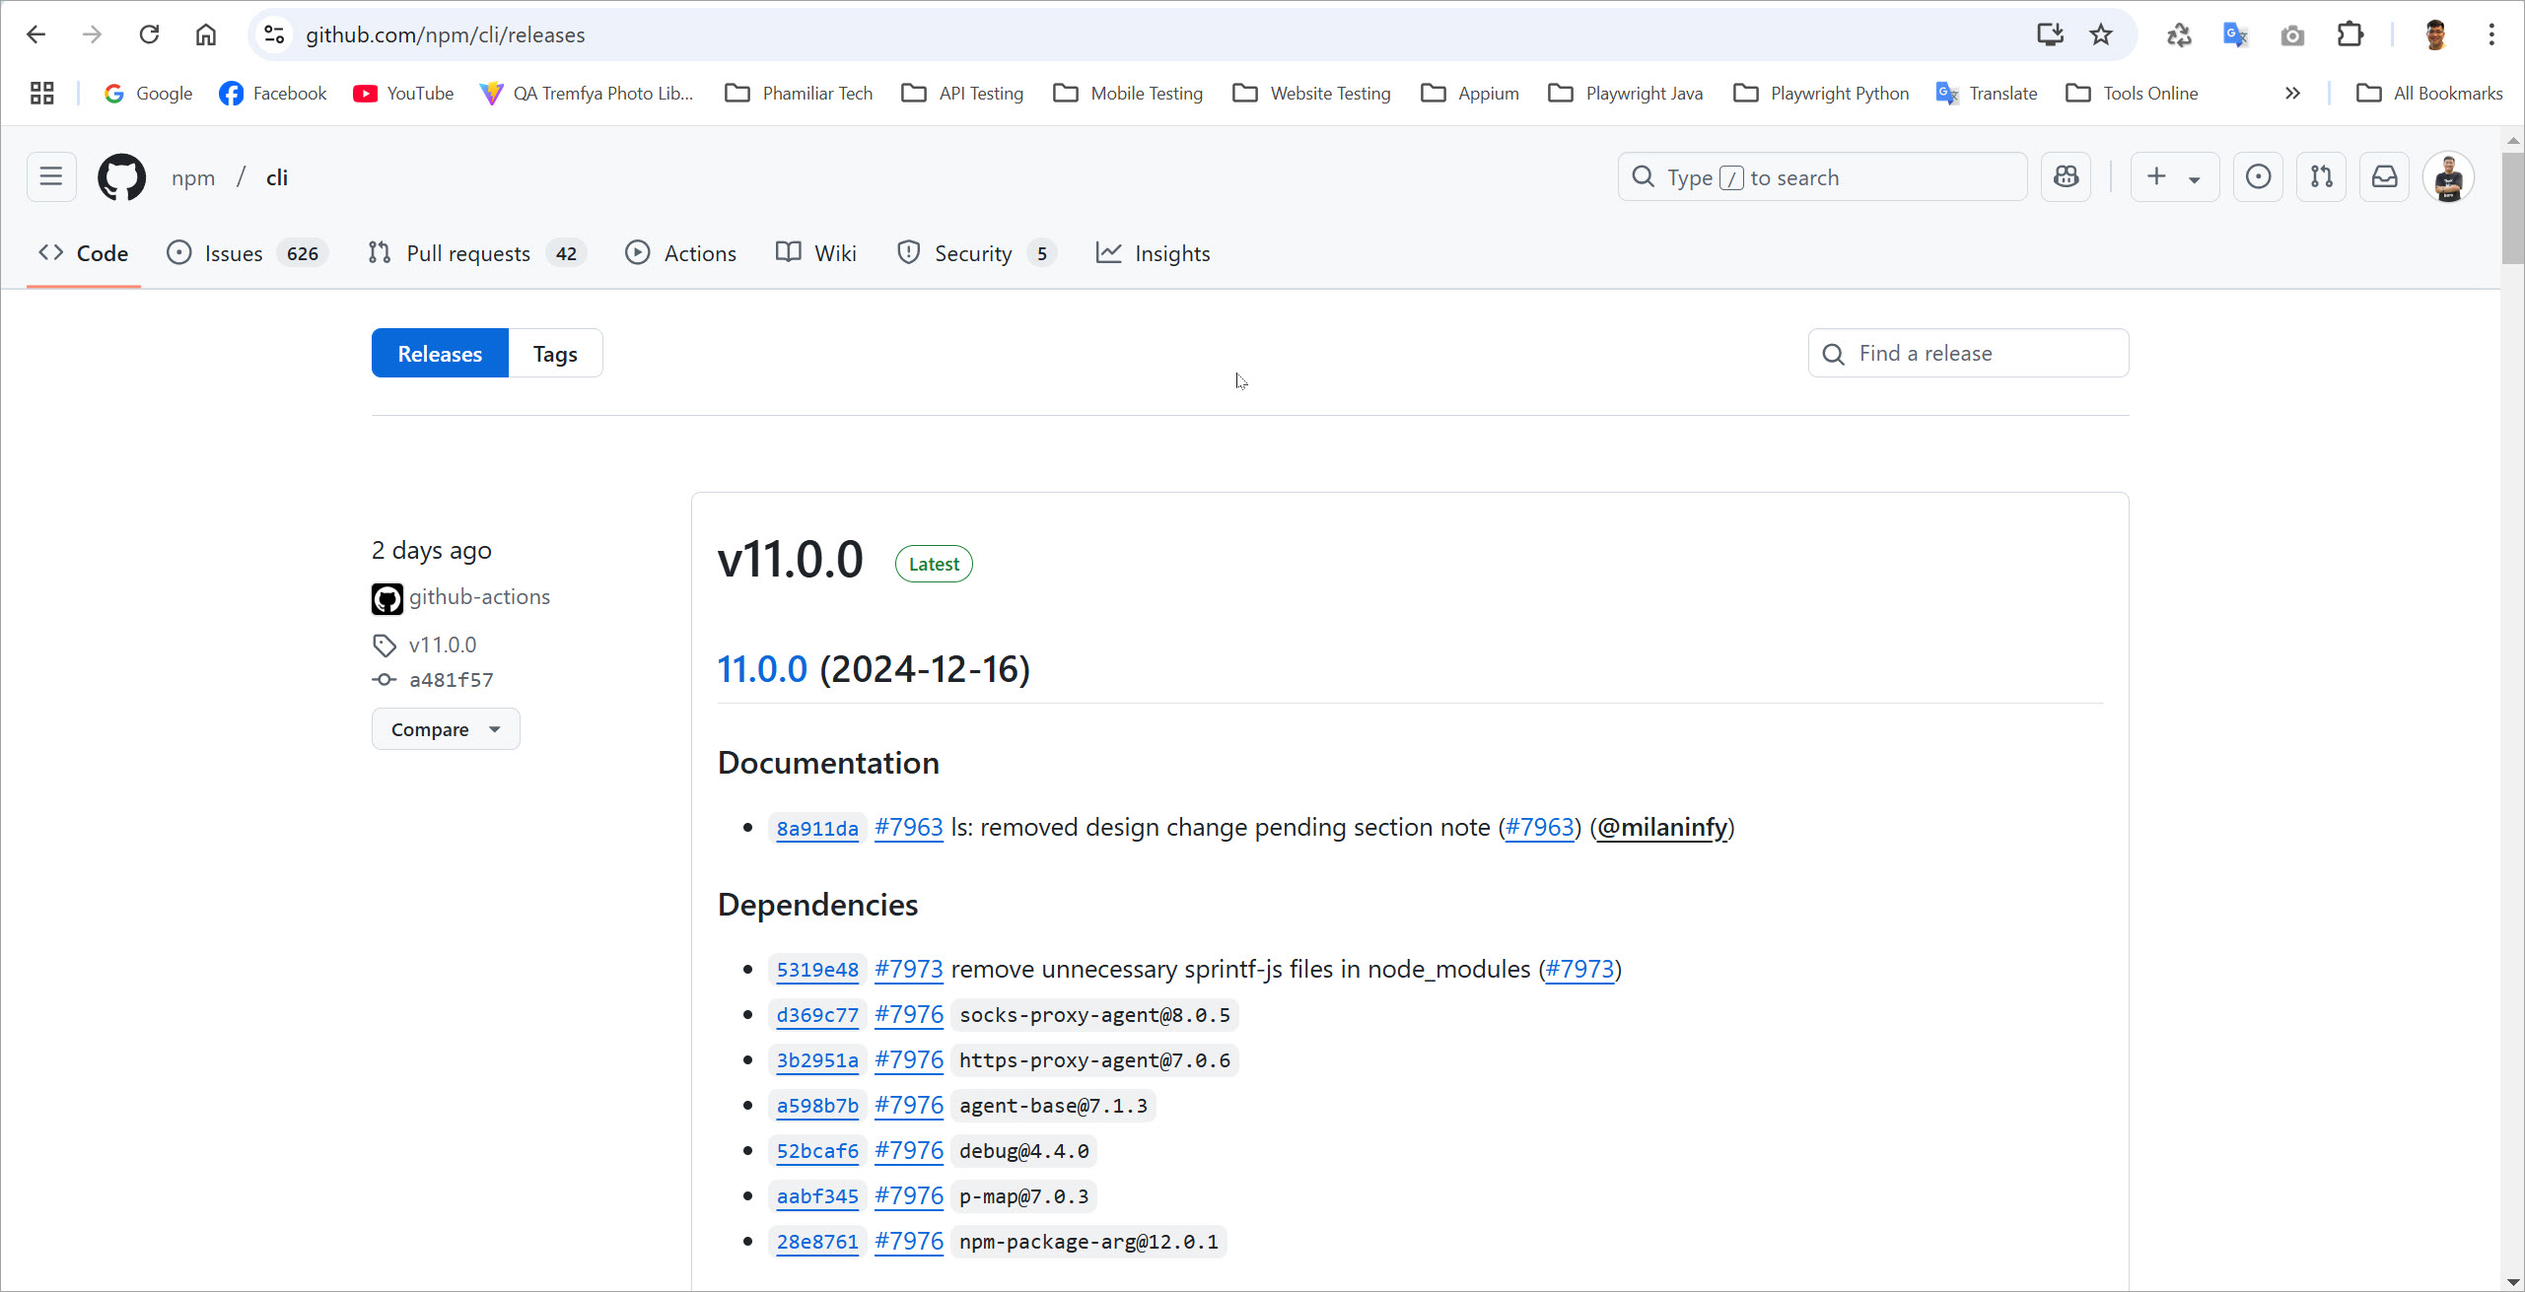The height and width of the screenshot is (1292, 2525).
Task: Click the recycle-style extension icon
Action: coord(2178,35)
